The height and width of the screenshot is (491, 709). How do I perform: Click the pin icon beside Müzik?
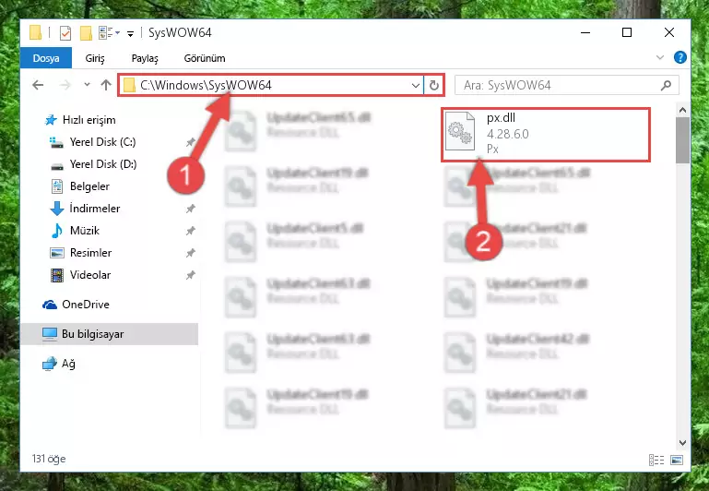pos(190,231)
